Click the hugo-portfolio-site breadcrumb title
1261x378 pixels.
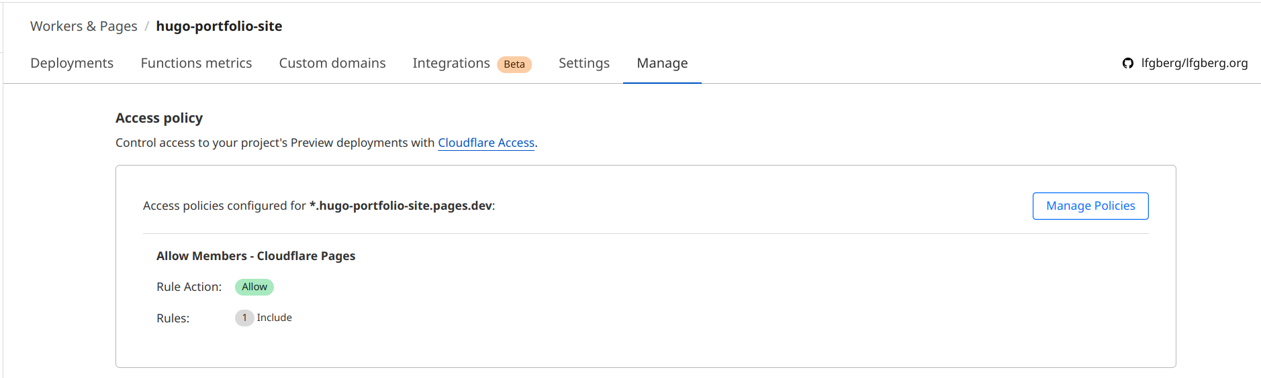click(219, 26)
